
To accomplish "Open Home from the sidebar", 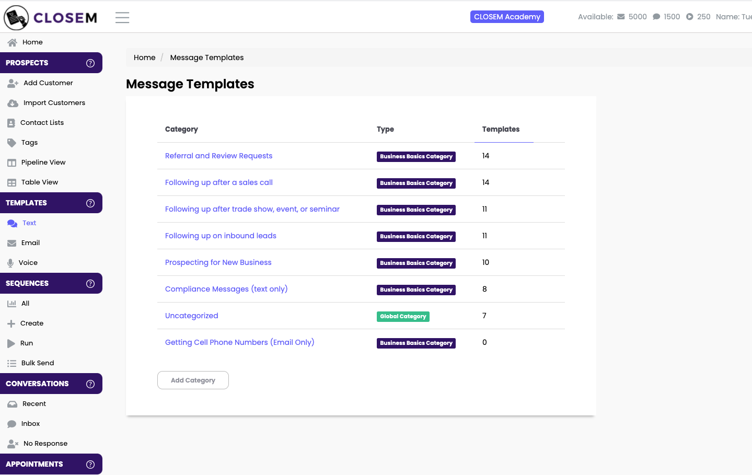I will 32,42.
